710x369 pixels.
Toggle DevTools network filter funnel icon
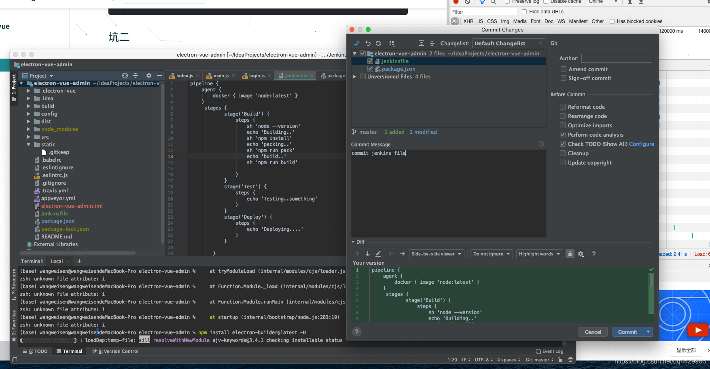click(x=482, y=2)
